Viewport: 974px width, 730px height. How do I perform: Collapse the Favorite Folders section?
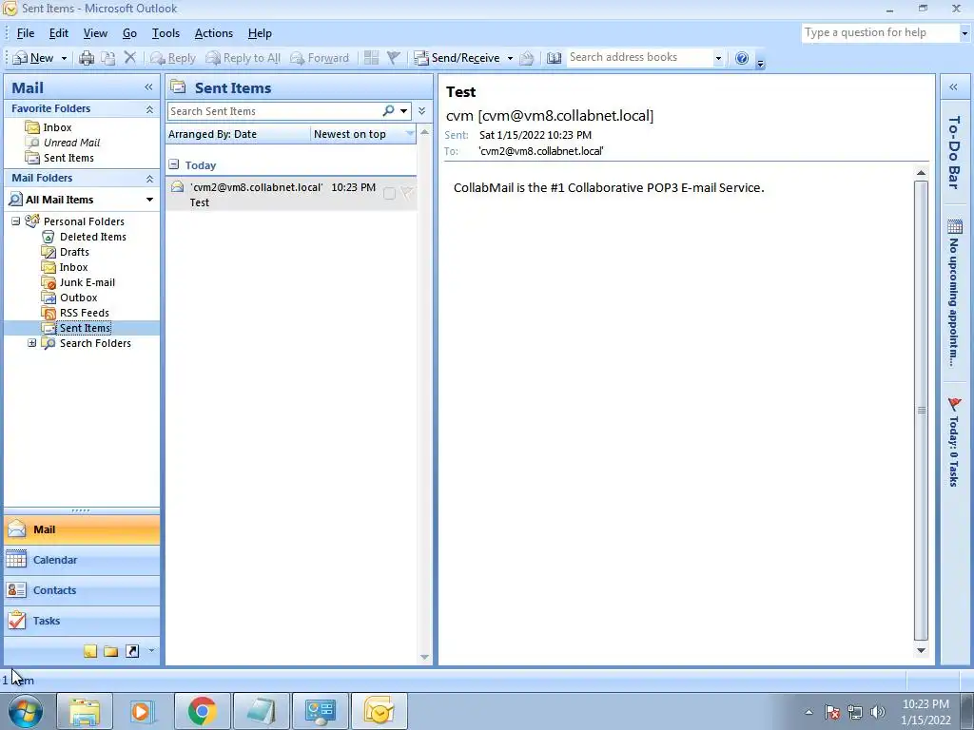coord(149,109)
